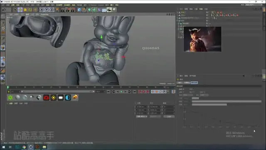Select the Move tool
This screenshot has width=266, height=150.
coord(20,10)
